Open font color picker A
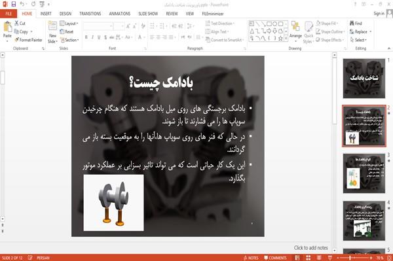Screen dimensions: 393x261 140,37
